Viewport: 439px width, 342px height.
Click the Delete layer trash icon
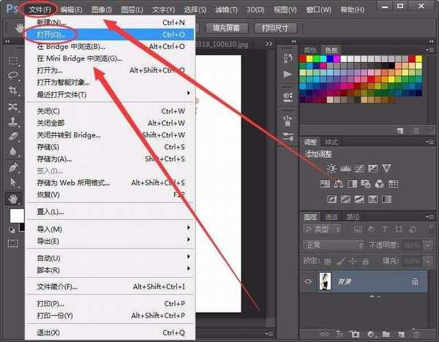click(x=413, y=333)
